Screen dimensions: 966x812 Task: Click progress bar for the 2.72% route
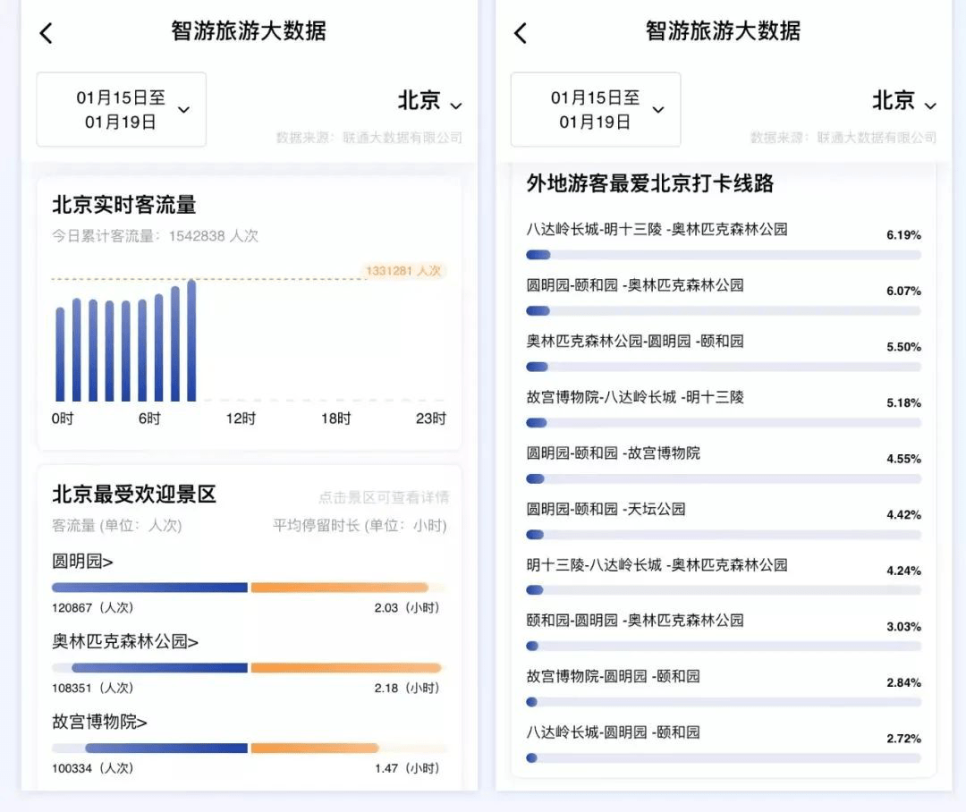point(723,757)
